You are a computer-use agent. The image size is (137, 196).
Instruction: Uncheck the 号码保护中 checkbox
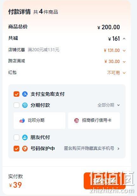click(x=16, y=149)
